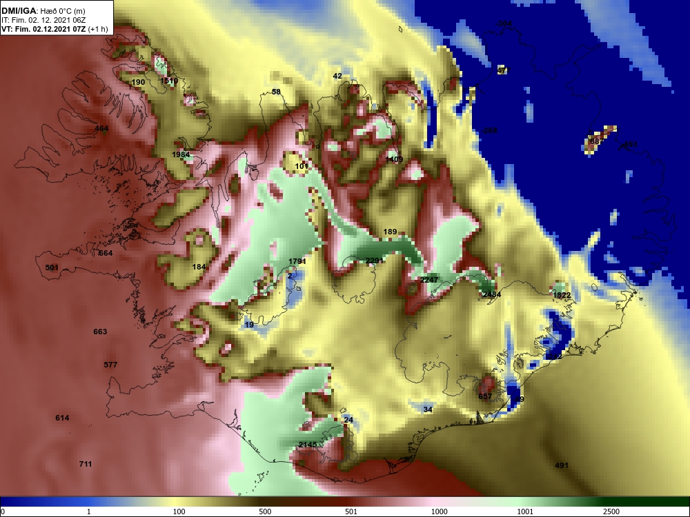The width and height of the screenshot is (690, 517).
Task: Click the map value 190
Action: [x=138, y=82]
